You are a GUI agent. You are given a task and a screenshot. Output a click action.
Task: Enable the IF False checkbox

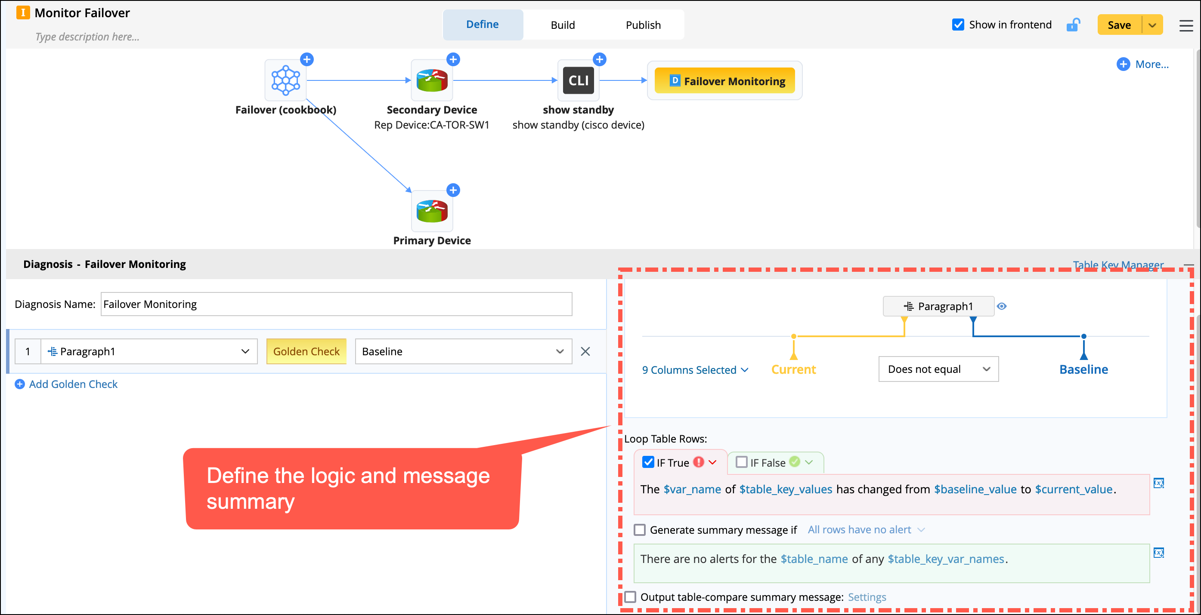pos(741,462)
